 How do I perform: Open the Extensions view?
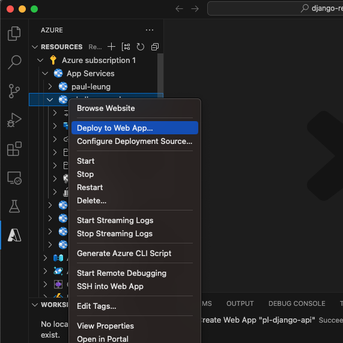(x=14, y=149)
